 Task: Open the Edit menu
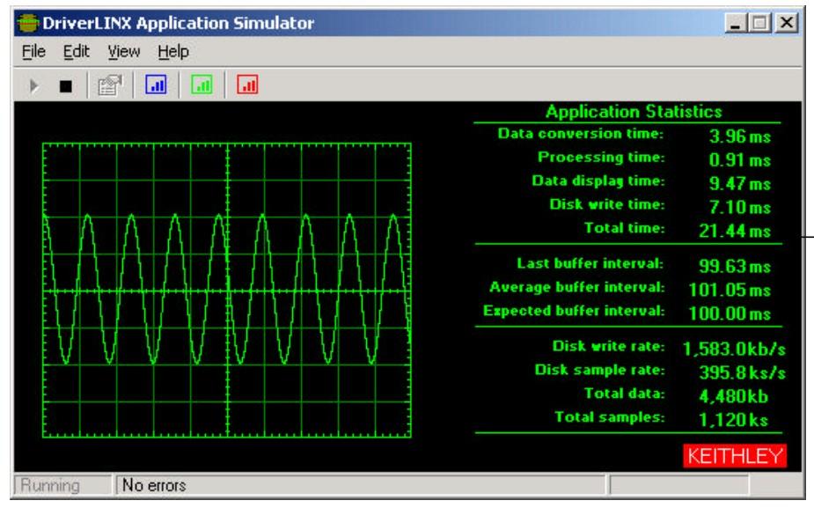coord(77,51)
